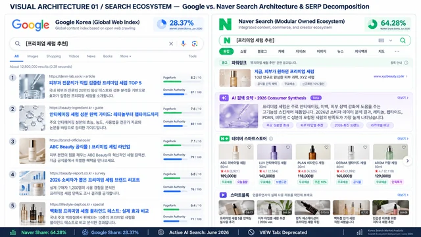Open 2026 소비자 brand report result
Viewport: 421px width, 237px height.
tap(95, 180)
